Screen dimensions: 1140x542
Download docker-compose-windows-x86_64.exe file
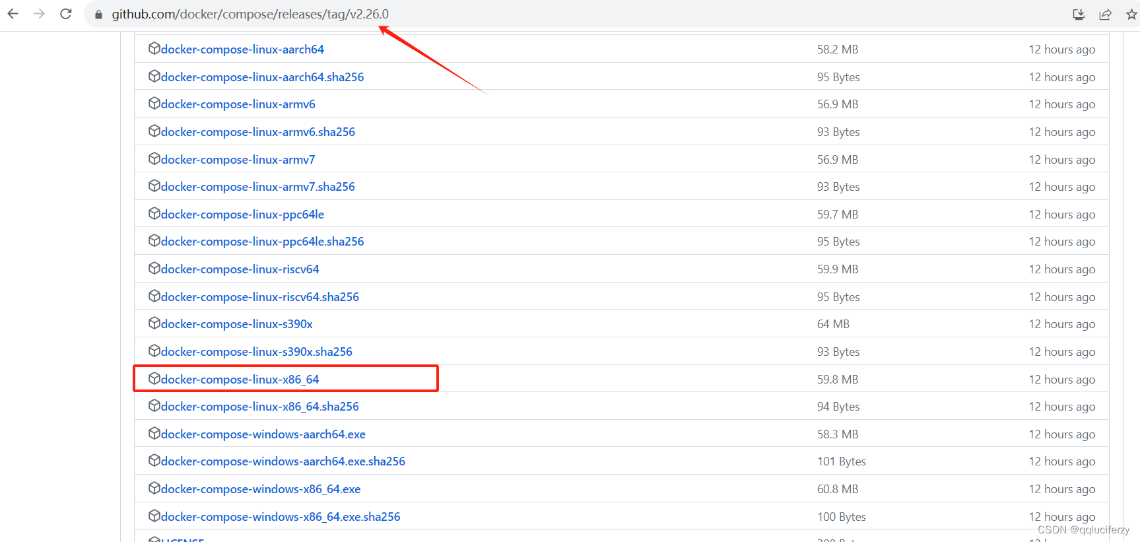pos(261,489)
